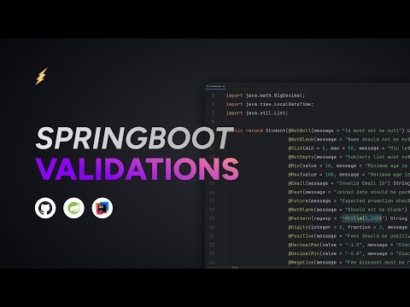Screen dimensions: 410x307
Task: Click the @Positive Fees should be positive line
Action: click(x=349, y=236)
